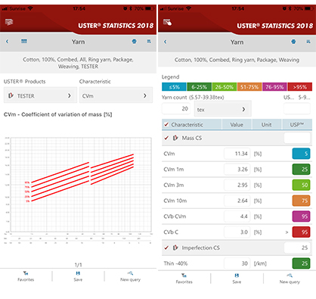Click the red USP badge 95 for CVb C

pyautogui.click(x=301, y=232)
